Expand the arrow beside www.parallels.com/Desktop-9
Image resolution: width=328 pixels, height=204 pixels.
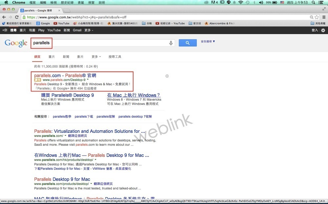tap(88, 79)
